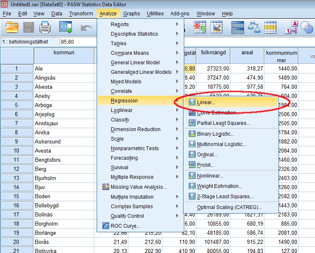Click the Weight Cases scales icon
This screenshot has height=253, width=315.
[254, 28]
